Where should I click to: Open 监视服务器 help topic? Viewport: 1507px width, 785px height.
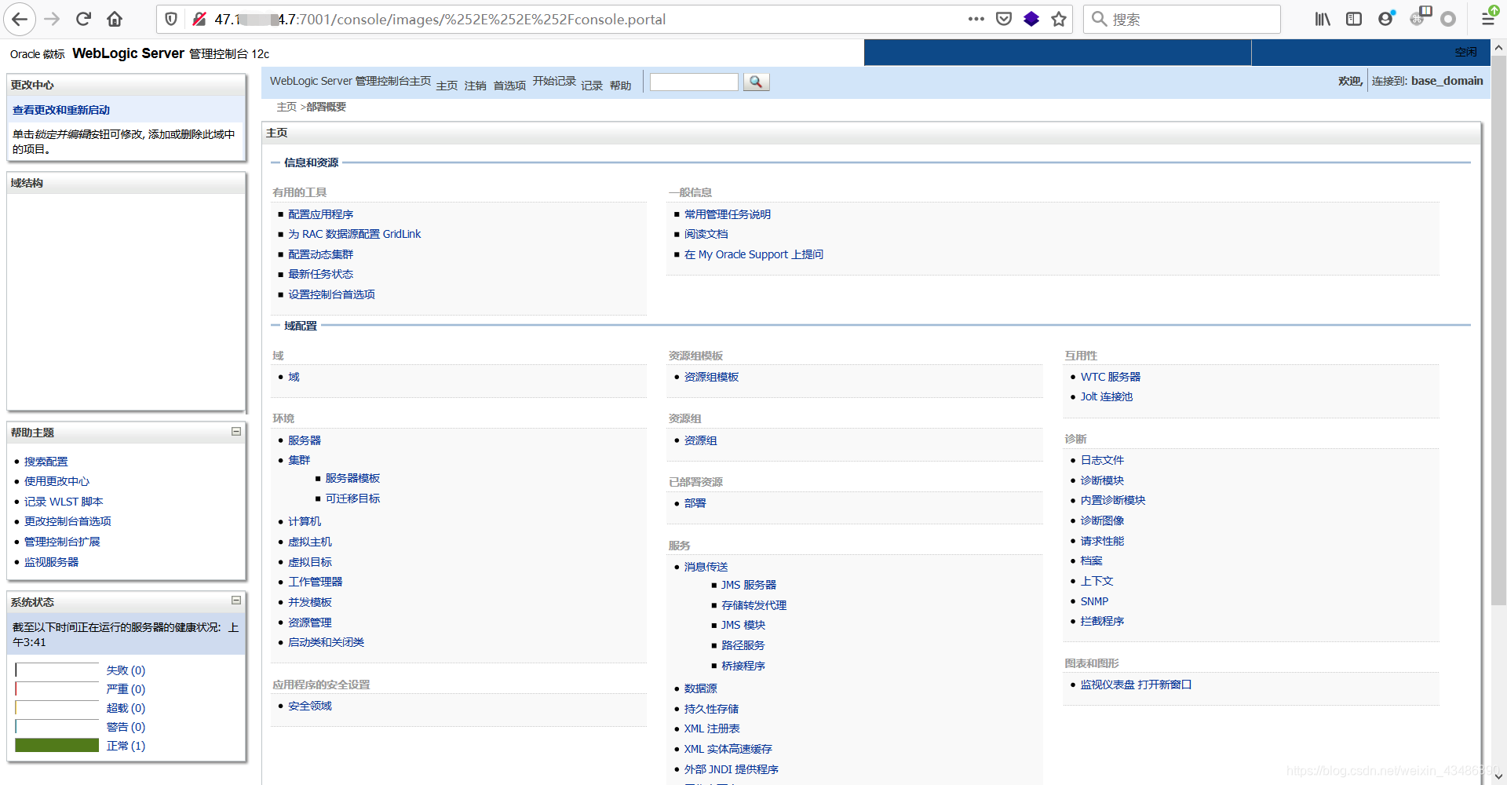(51, 562)
